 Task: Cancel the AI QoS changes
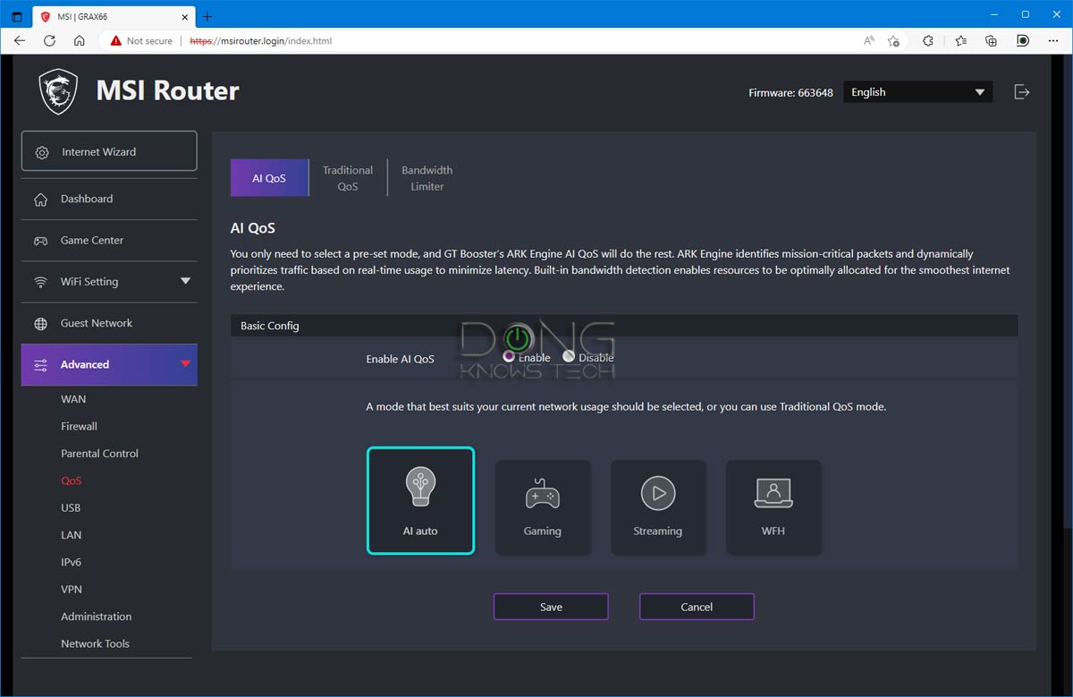click(697, 607)
